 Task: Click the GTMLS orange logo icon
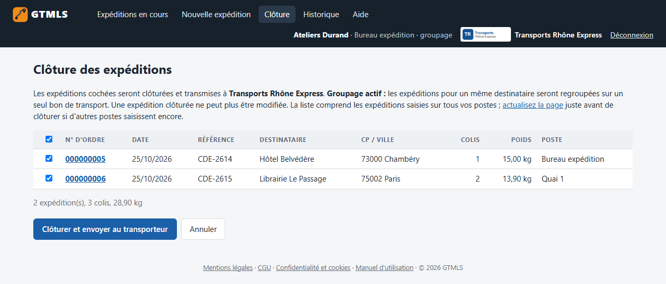(x=20, y=15)
